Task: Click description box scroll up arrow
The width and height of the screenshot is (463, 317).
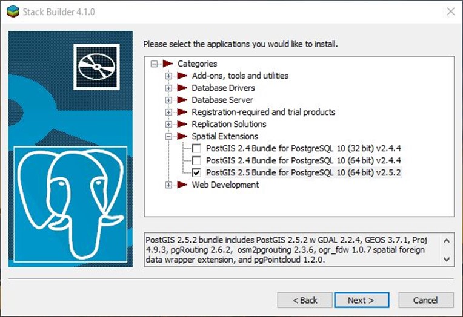Action: click(447, 241)
